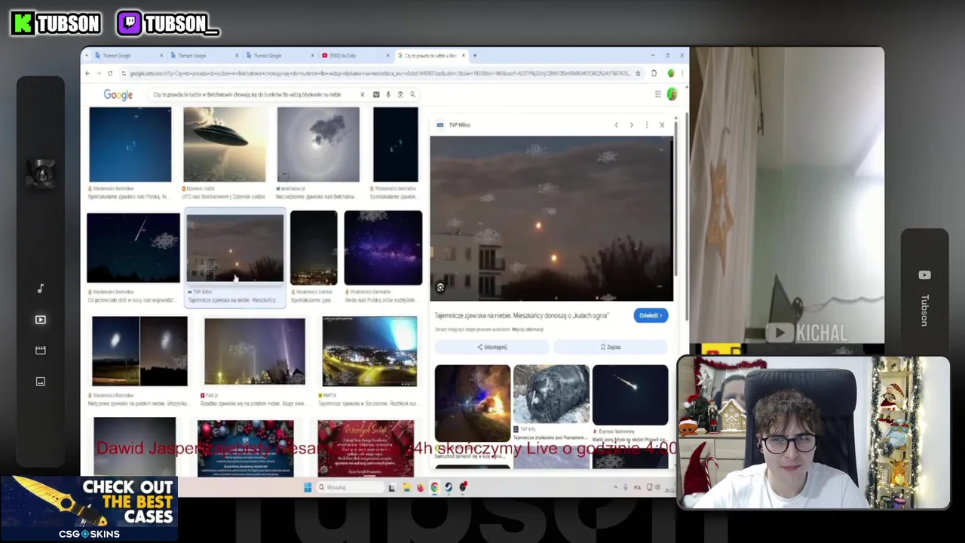Click the Windows taskbar search box
965x543 pixels.
point(349,487)
